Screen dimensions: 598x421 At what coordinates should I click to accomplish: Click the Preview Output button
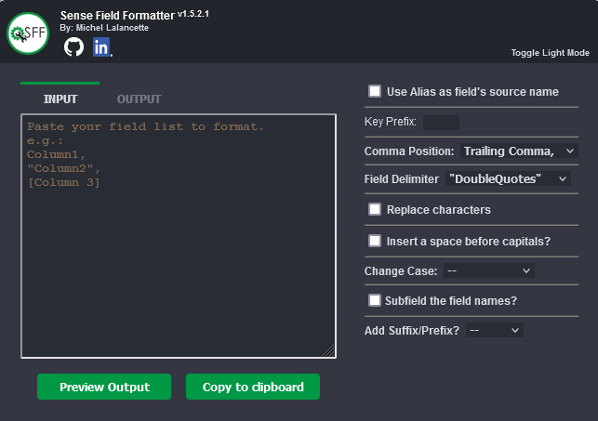click(104, 387)
